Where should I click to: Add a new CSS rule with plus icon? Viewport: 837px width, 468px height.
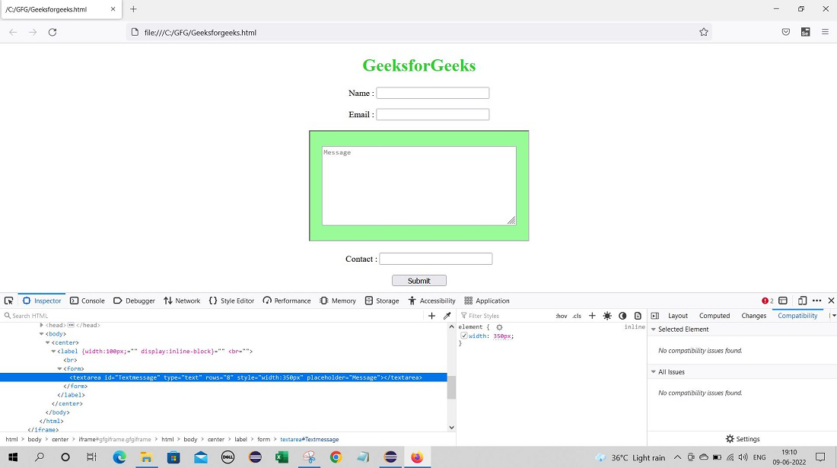pyautogui.click(x=592, y=316)
